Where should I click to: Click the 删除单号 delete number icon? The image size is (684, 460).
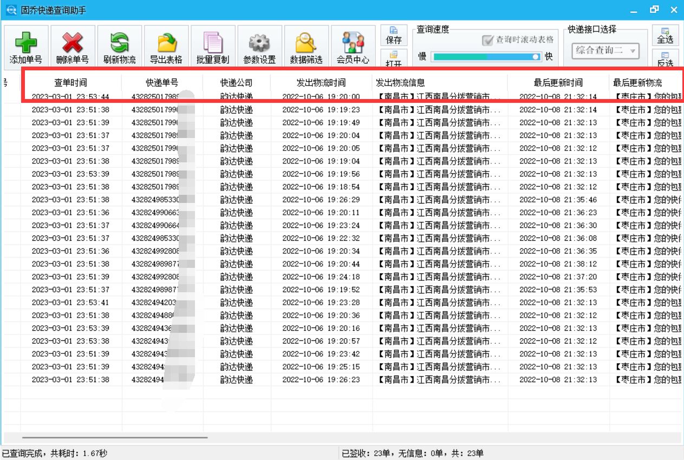(71, 47)
